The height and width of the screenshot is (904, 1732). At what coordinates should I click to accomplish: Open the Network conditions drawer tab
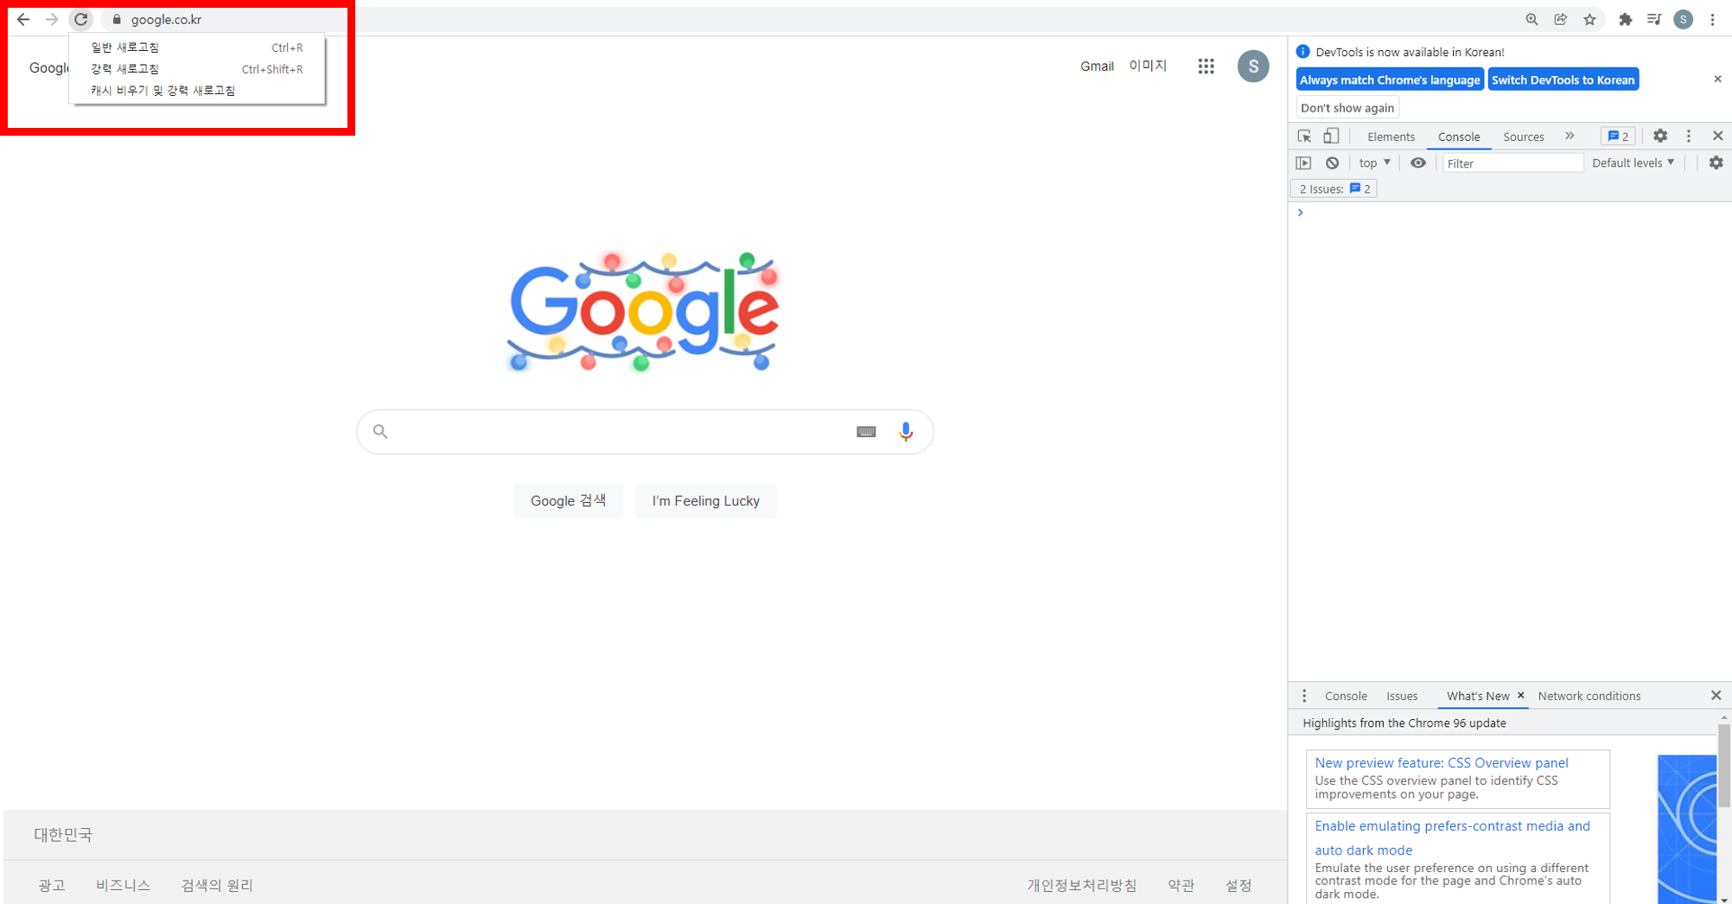pos(1589,696)
